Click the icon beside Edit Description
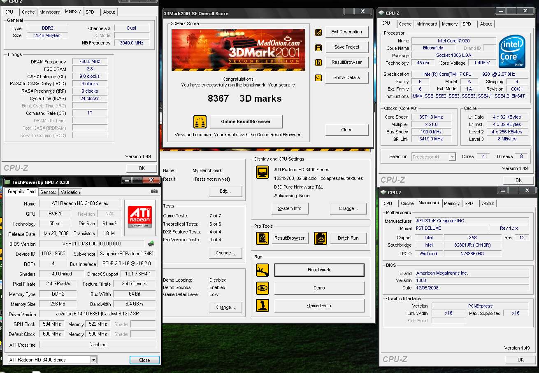This screenshot has height=373, width=539. point(318,32)
